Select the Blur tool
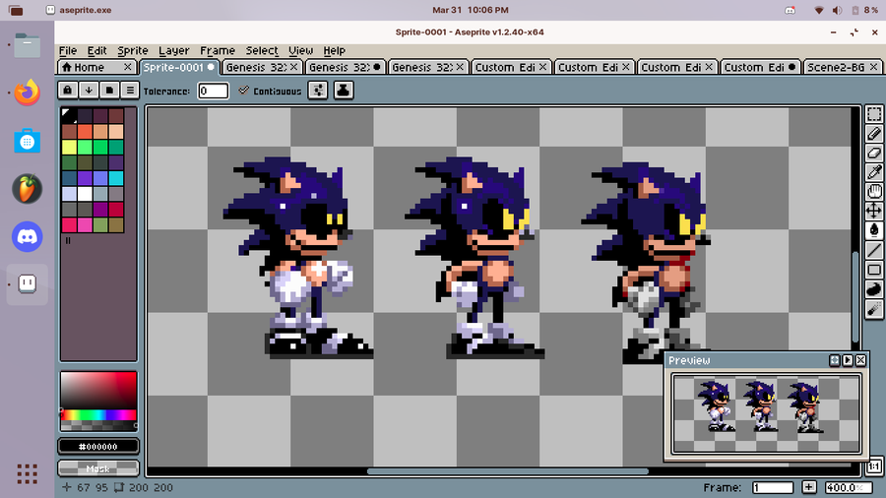Image resolution: width=886 pixels, height=498 pixels. [874, 309]
